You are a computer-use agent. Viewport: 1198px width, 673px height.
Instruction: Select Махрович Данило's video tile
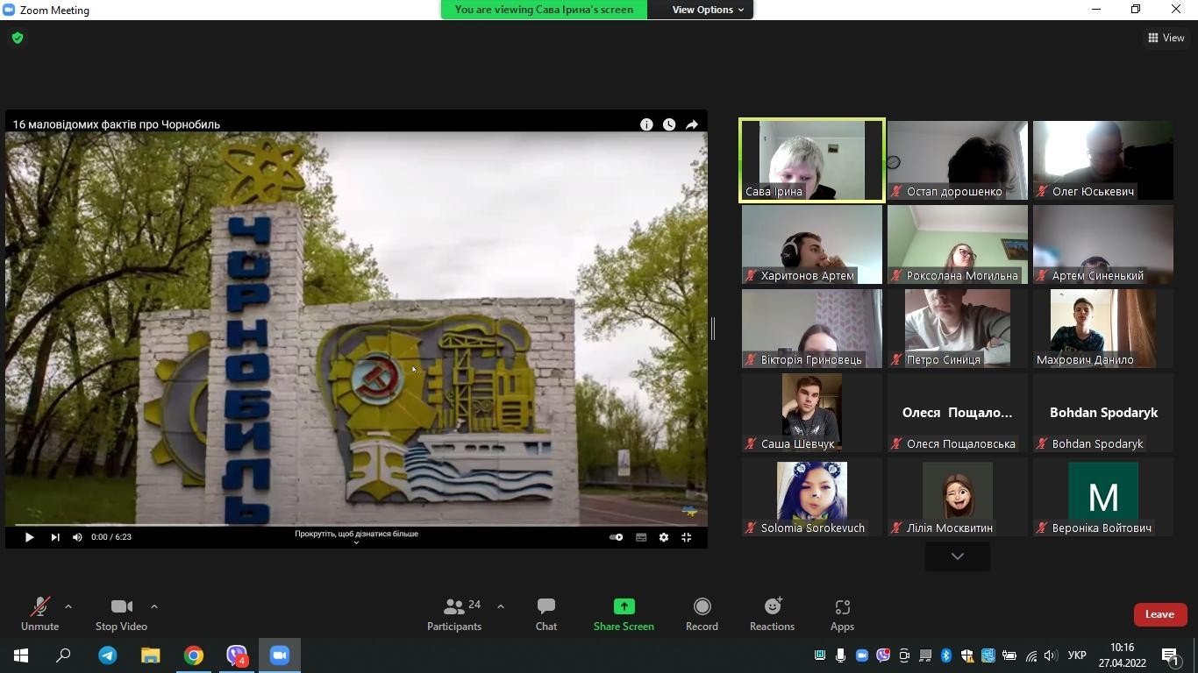1103,329
